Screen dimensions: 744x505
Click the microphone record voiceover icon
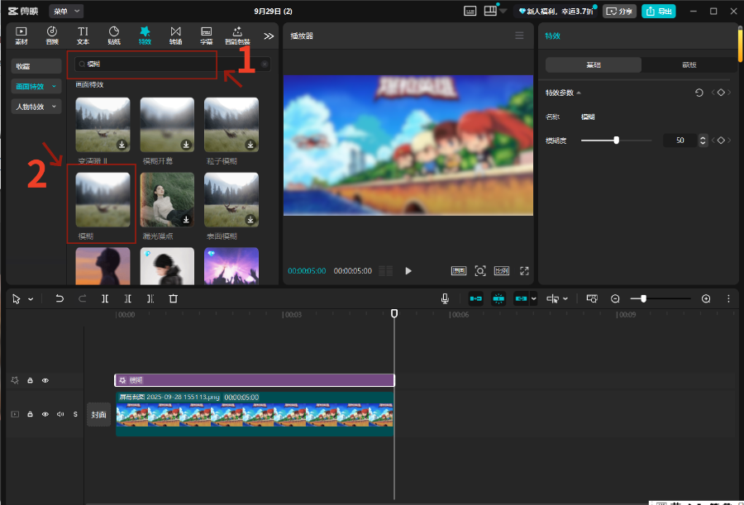coord(445,298)
